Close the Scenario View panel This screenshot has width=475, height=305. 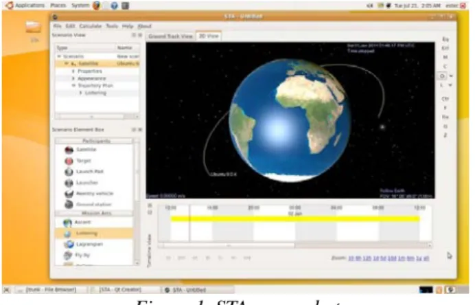coord(140,35)
